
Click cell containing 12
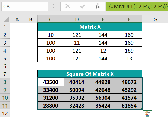(x=103, y=51)
